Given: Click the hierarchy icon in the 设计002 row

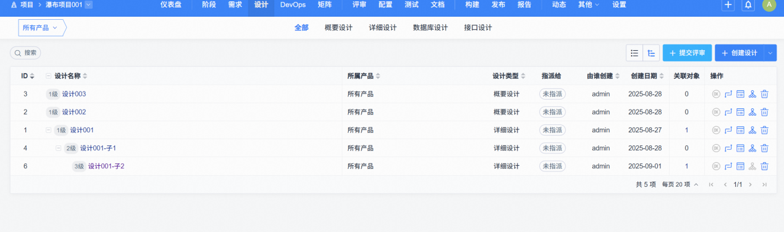Looking at the screenshot, I should coord(752,112).
